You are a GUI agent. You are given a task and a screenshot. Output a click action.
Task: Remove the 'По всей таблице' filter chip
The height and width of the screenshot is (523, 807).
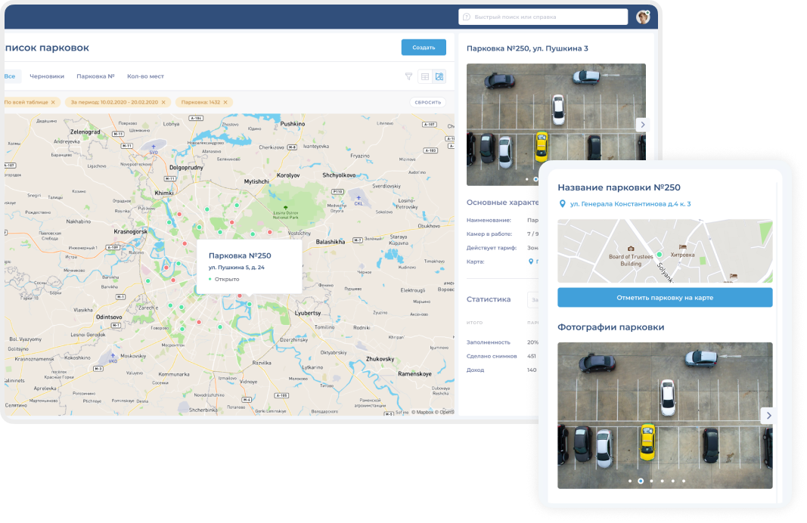point(53,102)
